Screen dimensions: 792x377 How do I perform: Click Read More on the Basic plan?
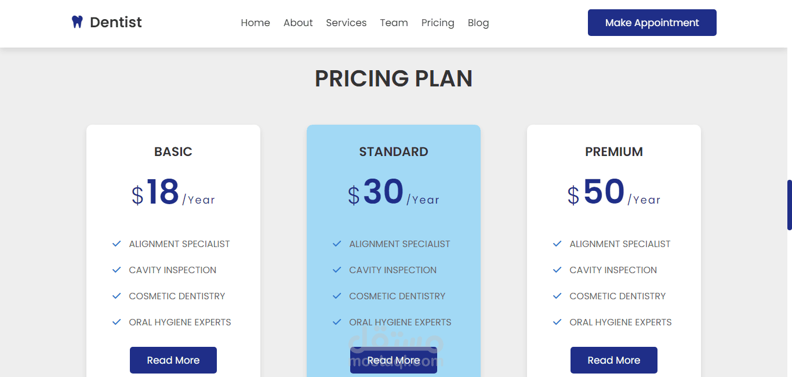(x=173, y=360)
